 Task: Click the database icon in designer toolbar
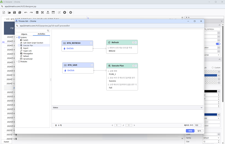(37, 12)
